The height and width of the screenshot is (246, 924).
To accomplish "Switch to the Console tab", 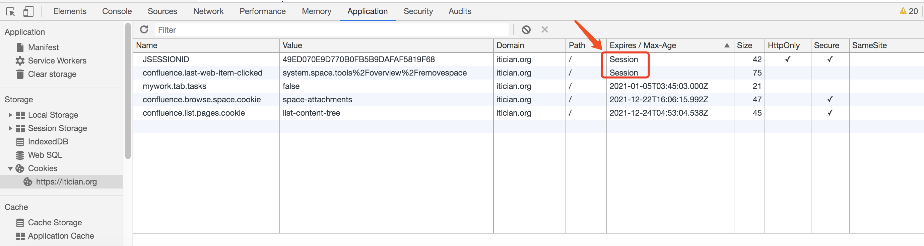I will pyautogui.click(x=117, y=11).
